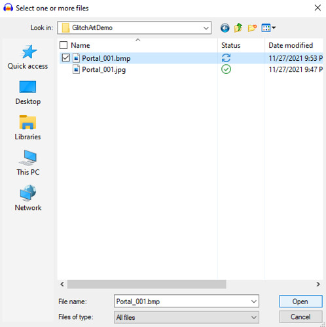Go back to last folder visited

point(225,28)
